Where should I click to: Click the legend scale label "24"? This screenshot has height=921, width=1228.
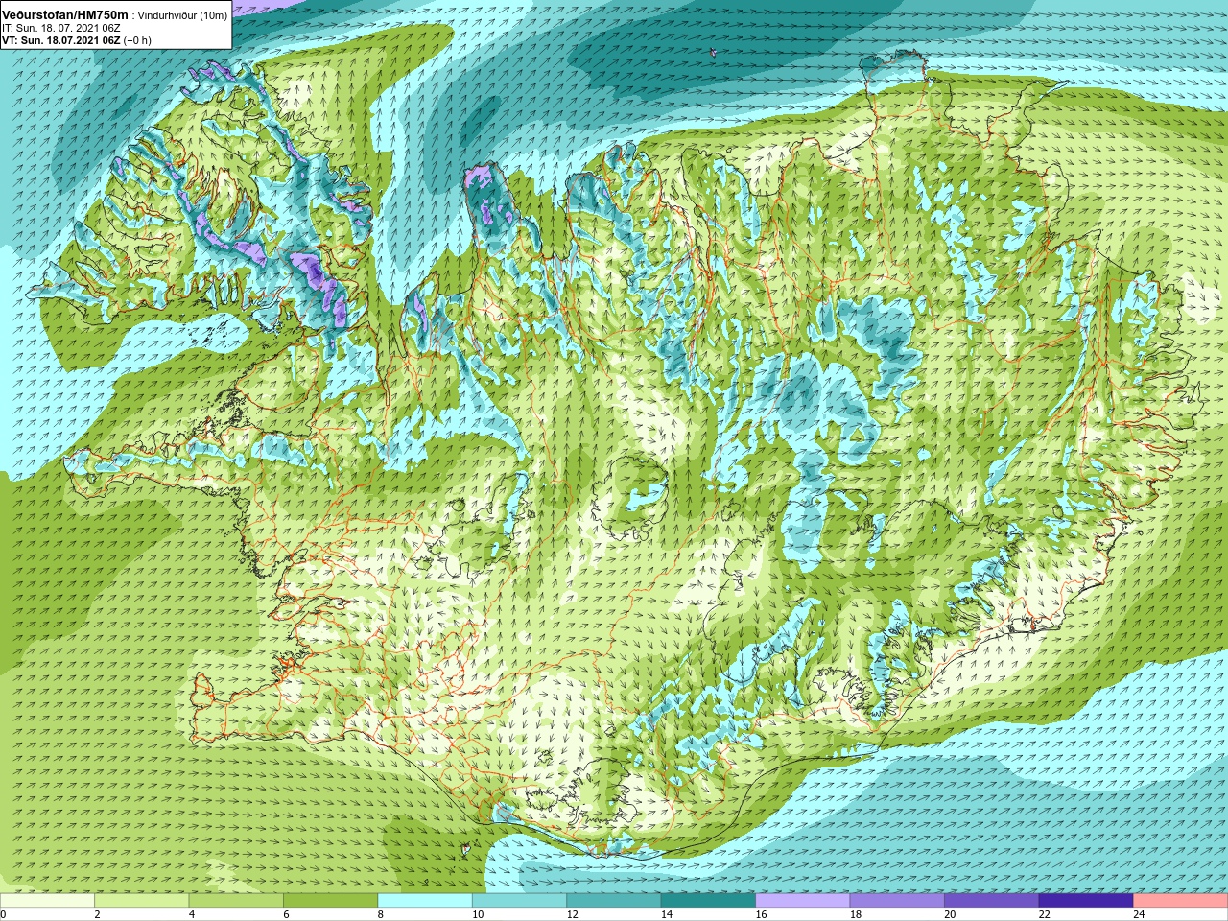tap(1139, 914)
